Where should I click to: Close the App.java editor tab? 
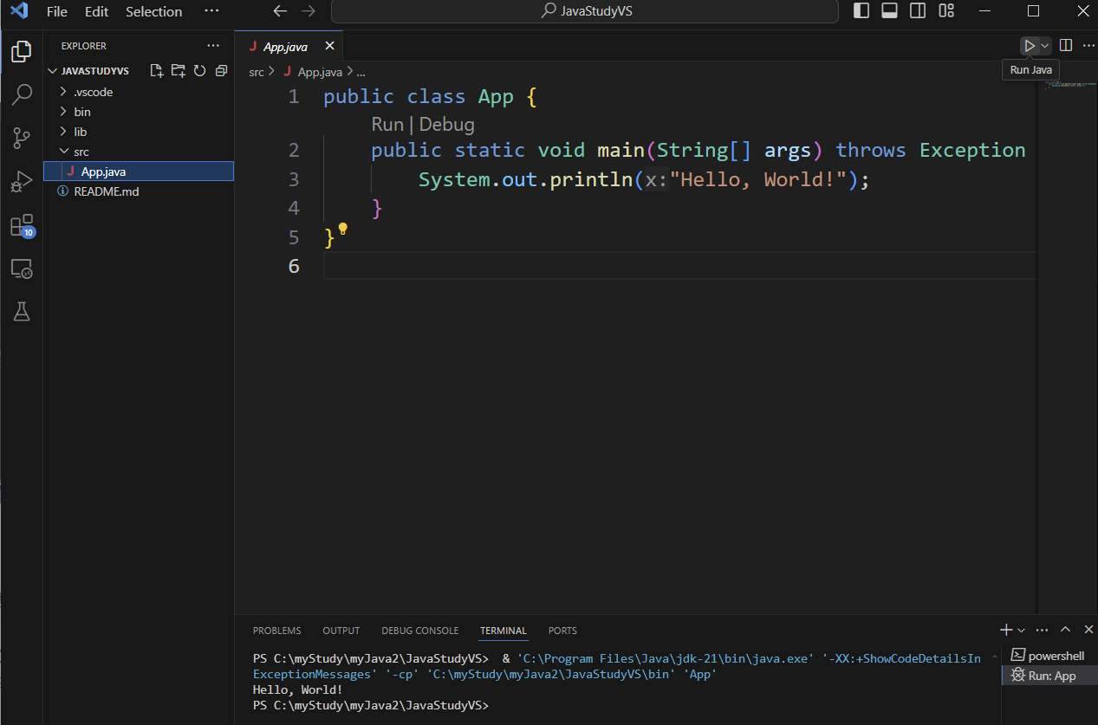coord(329,46)
